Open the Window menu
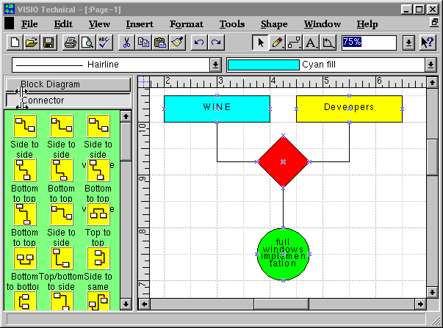The image size is (443, 328). pos(323,24)
